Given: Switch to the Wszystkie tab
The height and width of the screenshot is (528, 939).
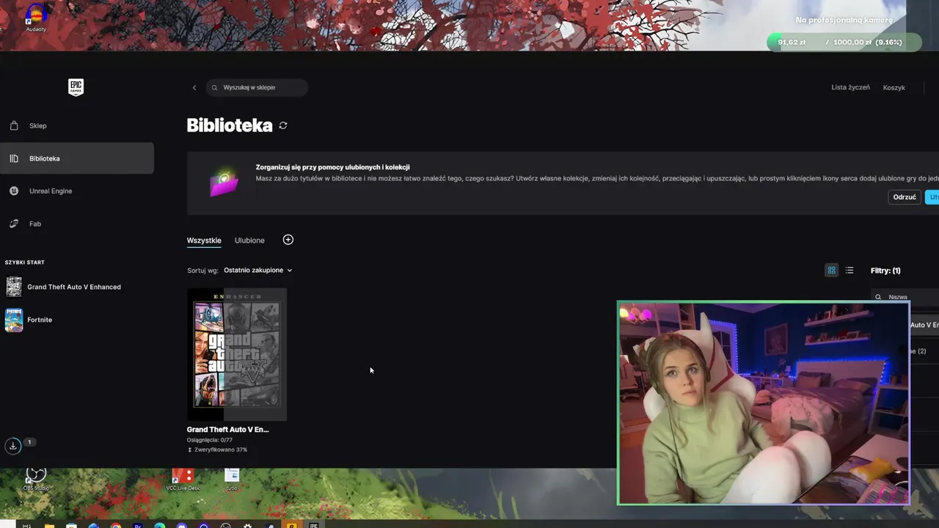Looking at the screenshot, I should click(204, 241).
